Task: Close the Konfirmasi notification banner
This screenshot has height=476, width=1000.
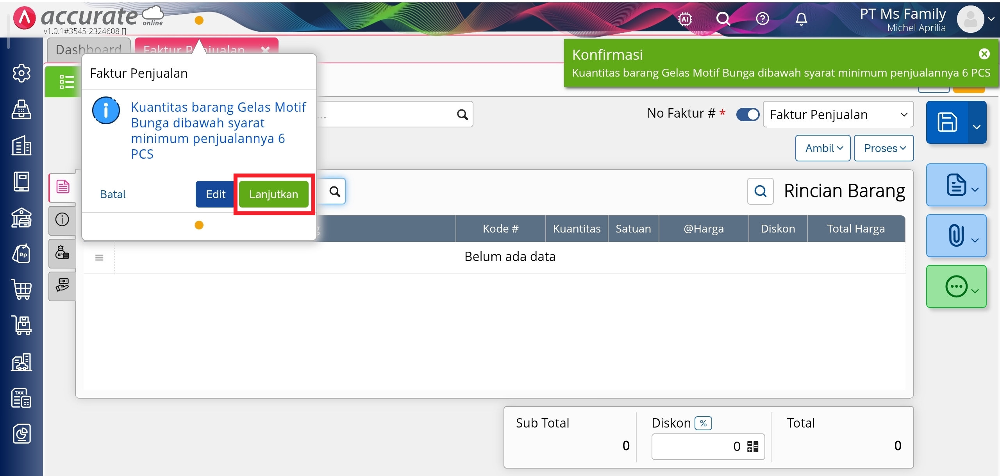Action: click(x=984, y=54)
